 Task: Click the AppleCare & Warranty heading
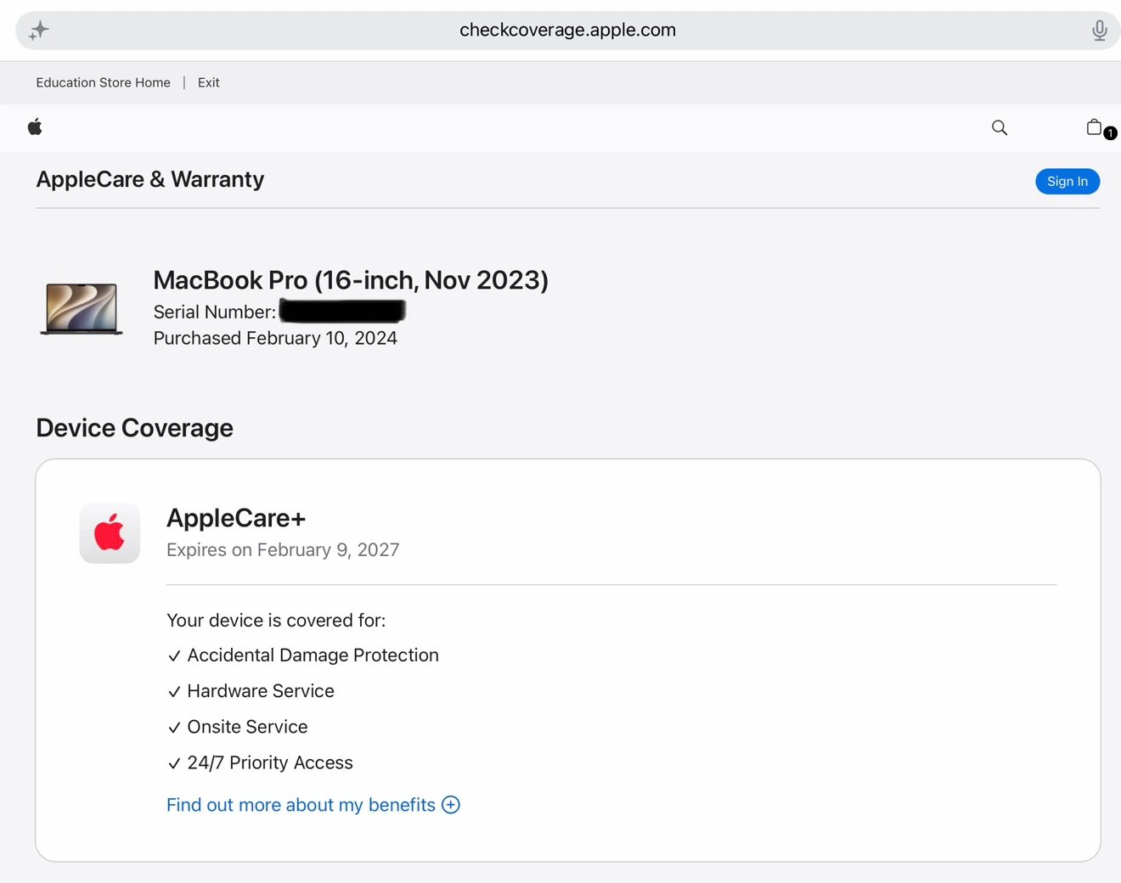click(150, 179)
